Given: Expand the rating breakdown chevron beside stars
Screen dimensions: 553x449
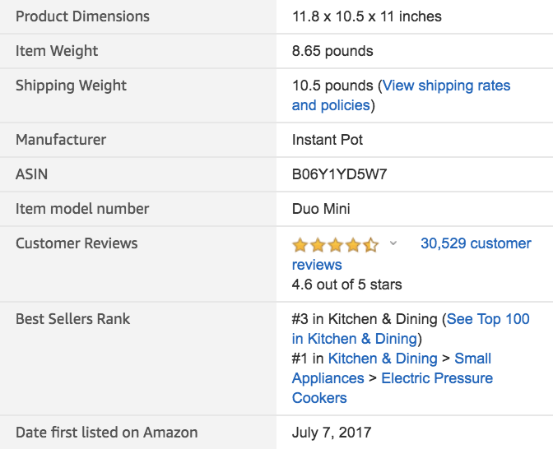Looking at the screenshot, I should [393, 243].
